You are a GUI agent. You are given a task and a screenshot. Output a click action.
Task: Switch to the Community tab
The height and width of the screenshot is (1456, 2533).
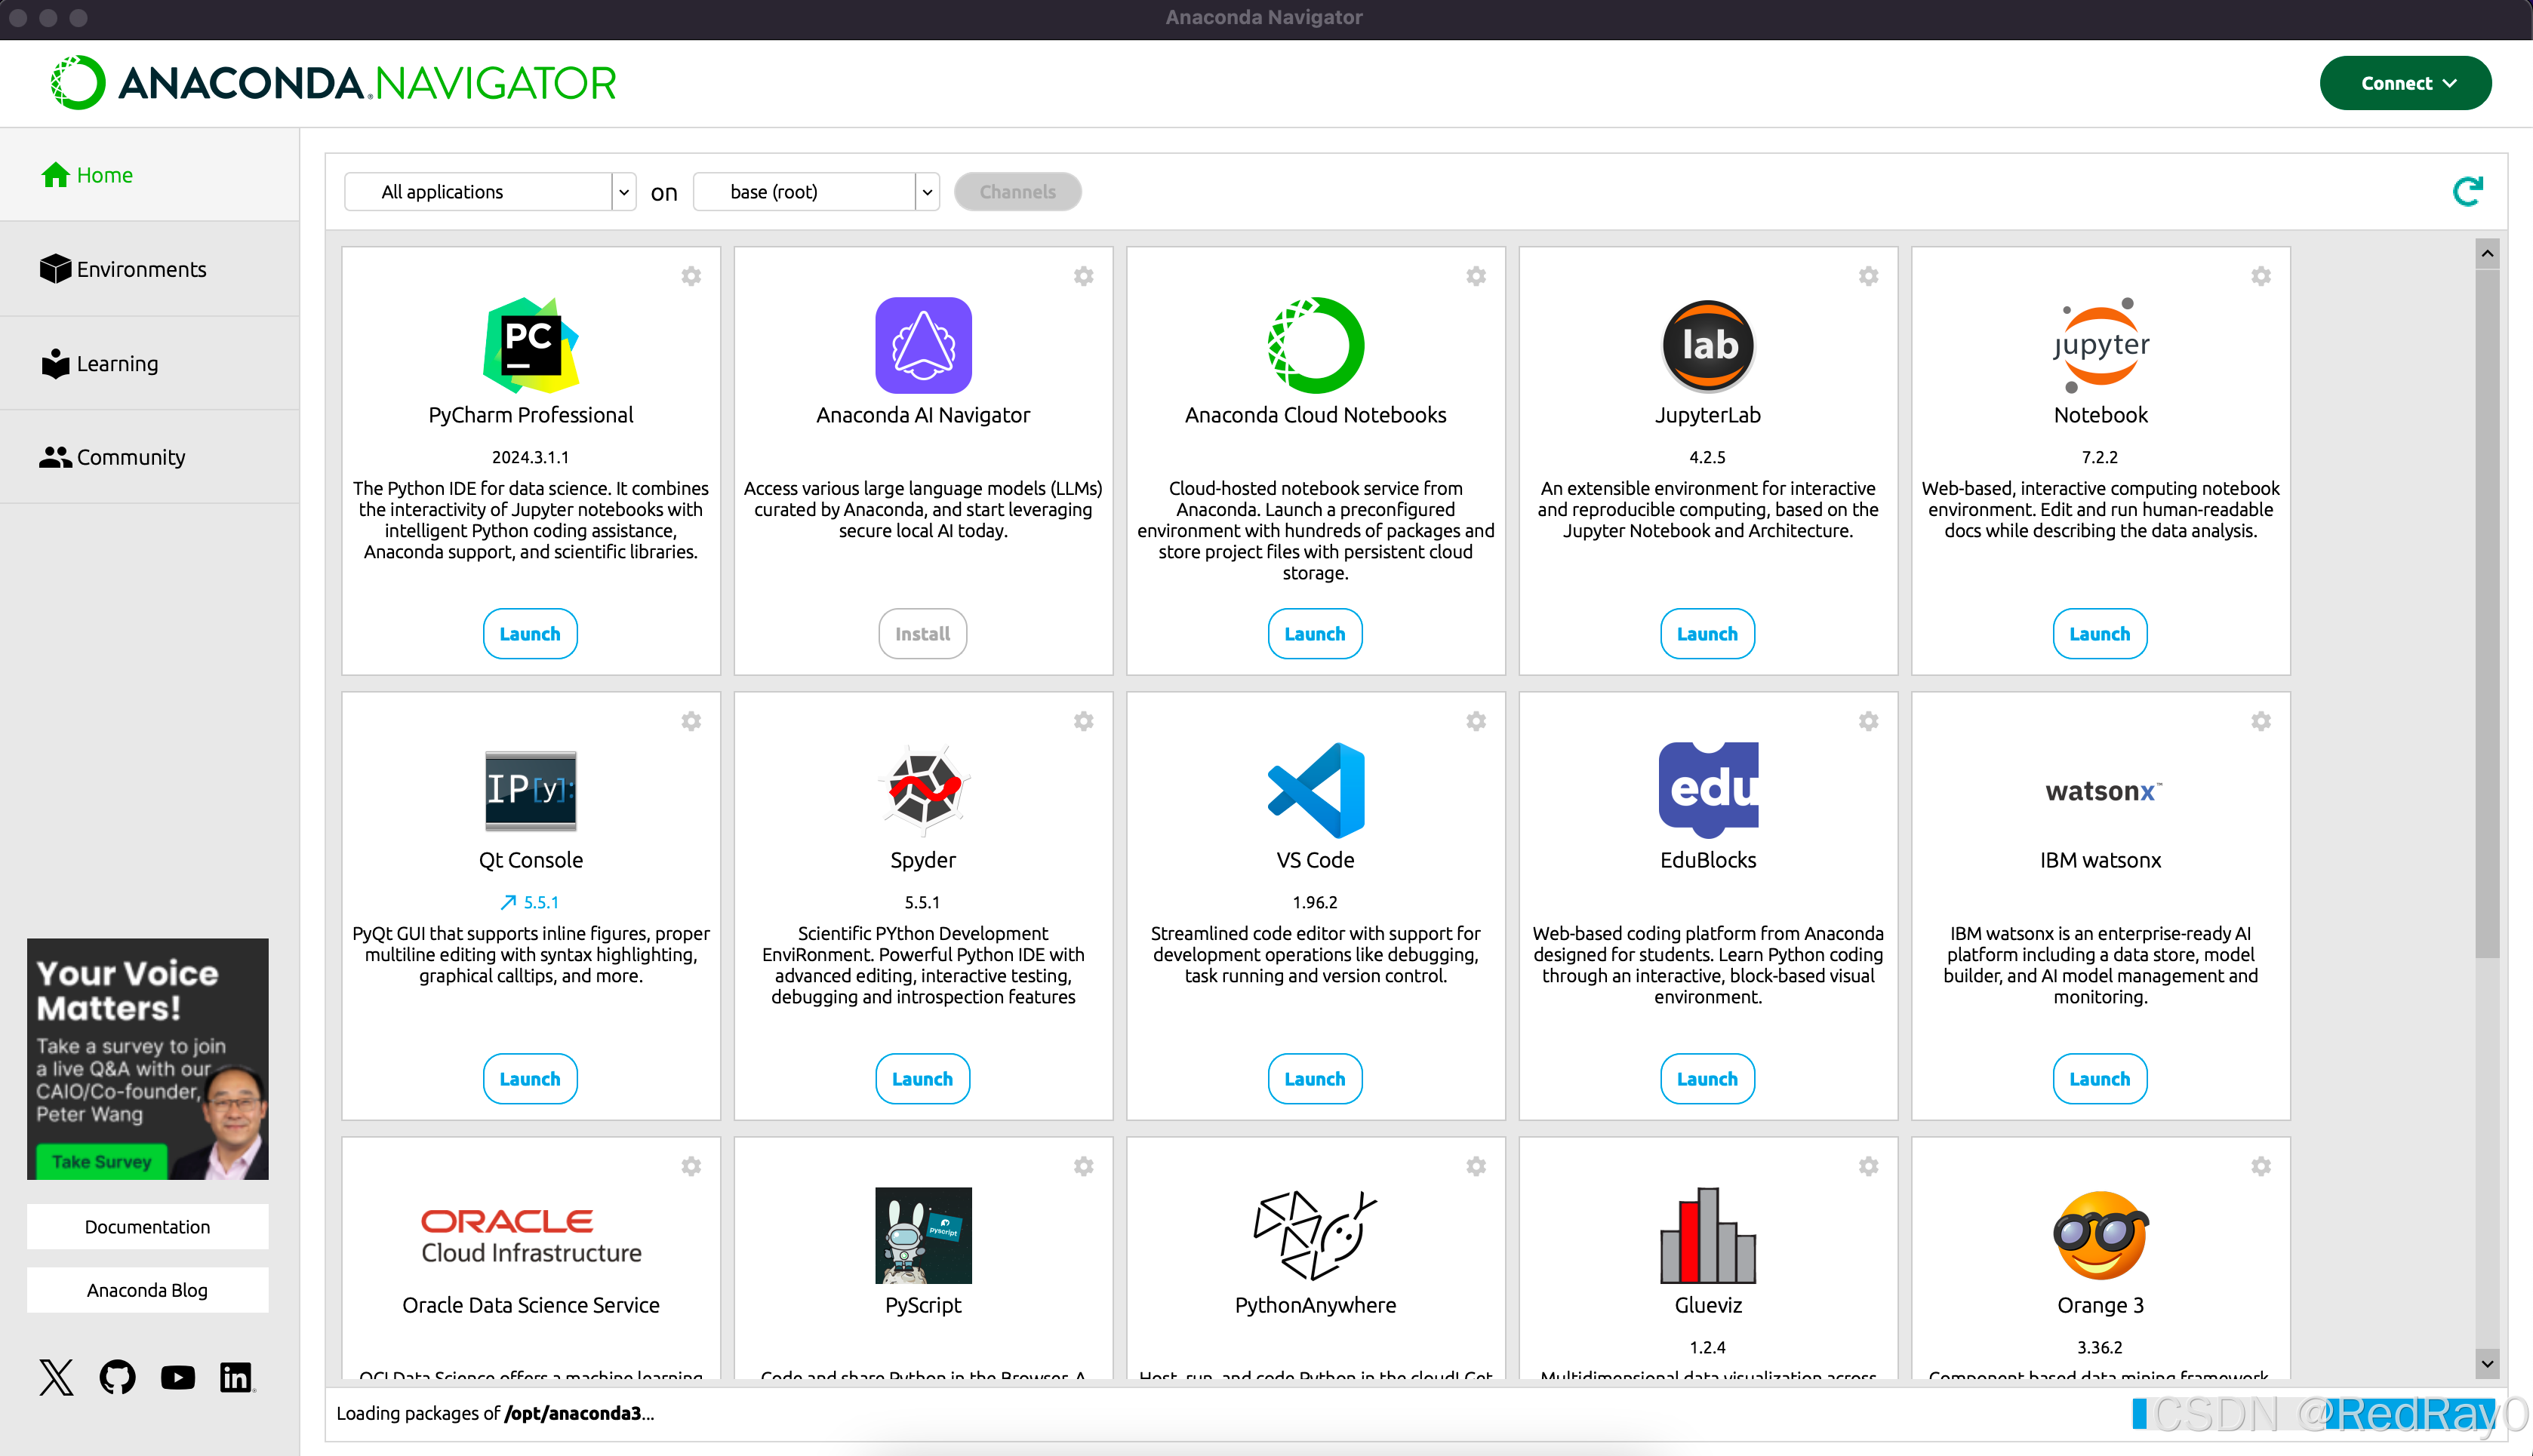(x=150, y=457)
